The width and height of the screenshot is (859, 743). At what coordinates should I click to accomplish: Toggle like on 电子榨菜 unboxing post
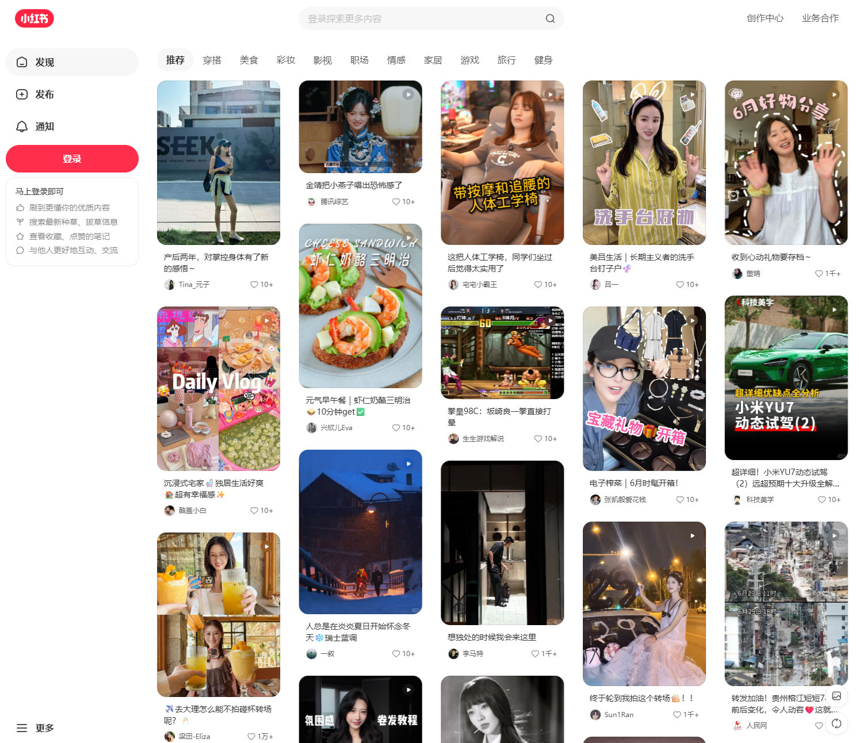tap(679, 500)
